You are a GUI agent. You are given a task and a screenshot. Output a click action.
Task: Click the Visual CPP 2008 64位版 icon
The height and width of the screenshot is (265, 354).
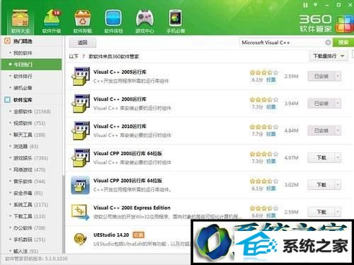click(81, 157)
